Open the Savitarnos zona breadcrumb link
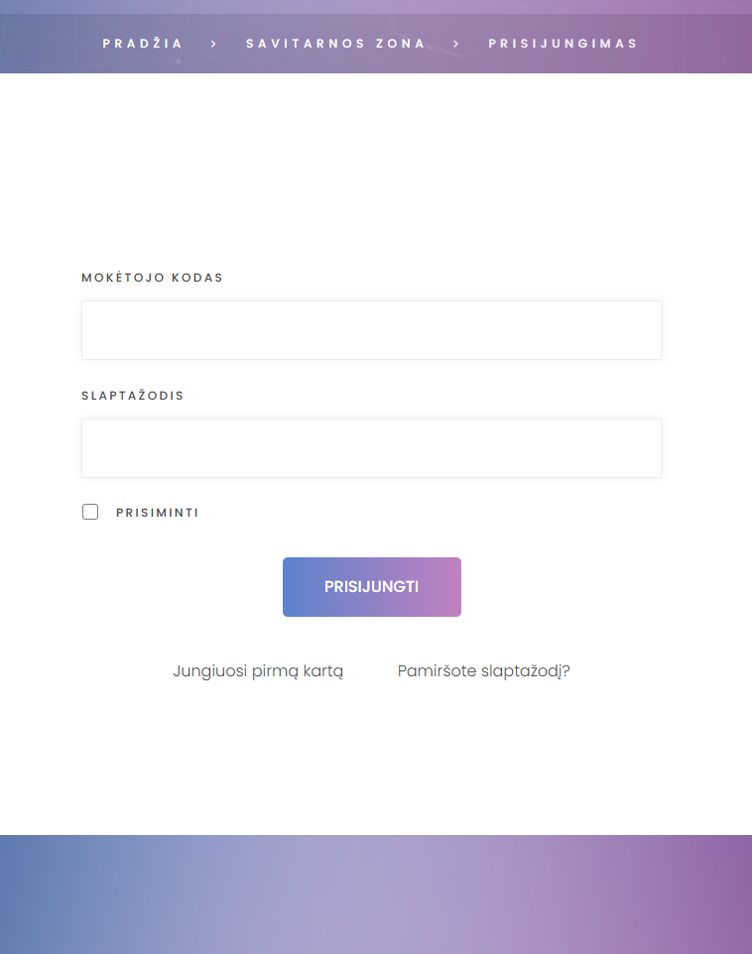This screenshot has width=752, height=954. [x=335, y=44]
